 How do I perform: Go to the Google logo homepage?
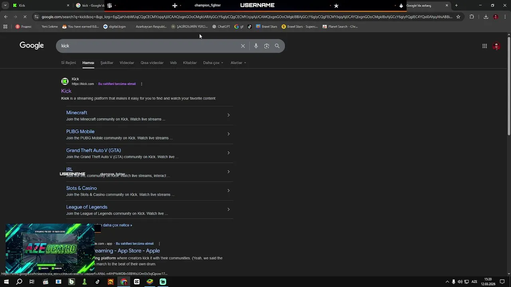point(32,45)
